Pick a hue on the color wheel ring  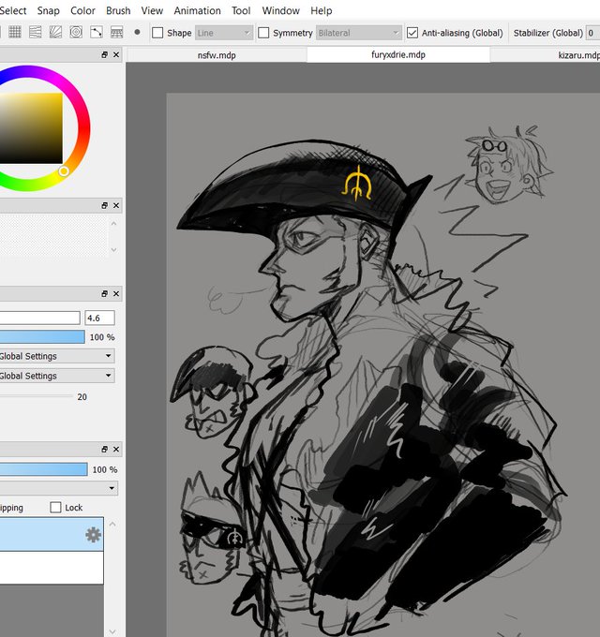pyautogui.click(x=83, y=128)
